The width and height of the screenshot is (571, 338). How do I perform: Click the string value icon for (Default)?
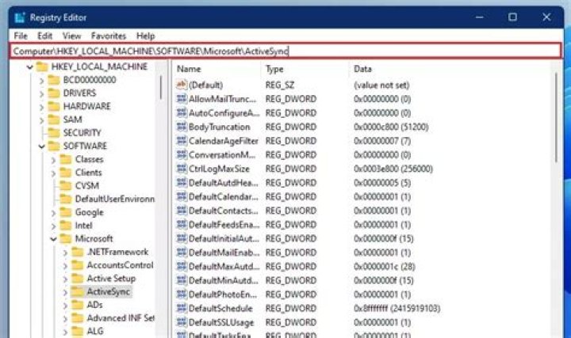point(182,85)
